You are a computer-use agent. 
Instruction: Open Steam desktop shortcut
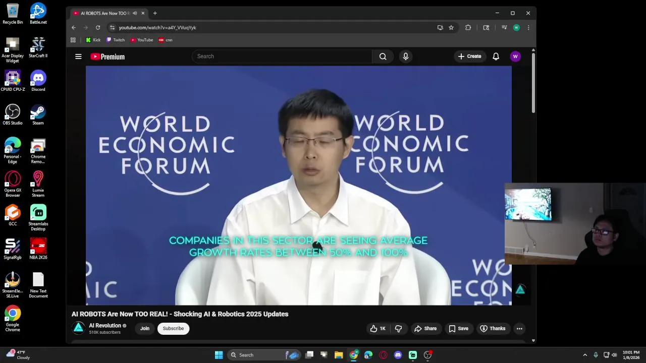[x=38, y=114]
